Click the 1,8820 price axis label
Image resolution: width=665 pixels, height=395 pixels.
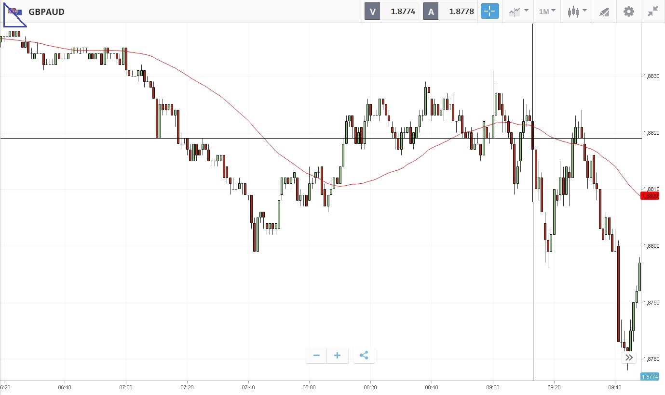coord(652,133)
